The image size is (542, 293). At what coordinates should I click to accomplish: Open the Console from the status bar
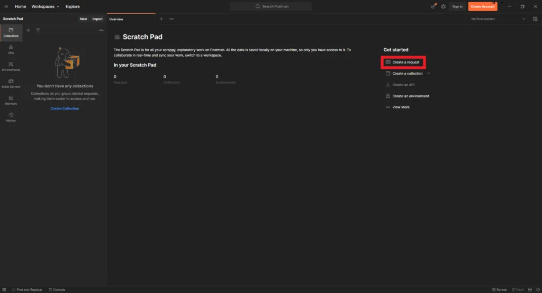point(57,290)
